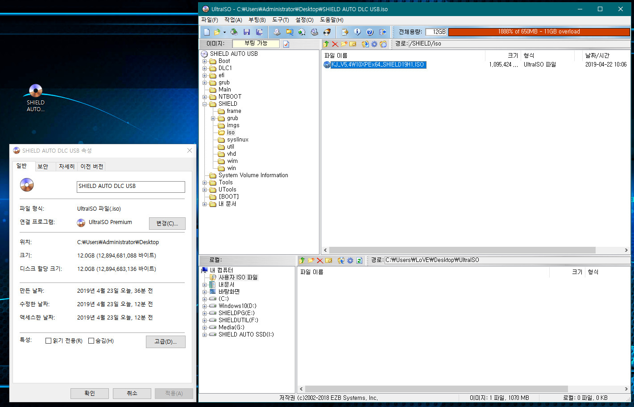Toggle the 숨김 checkbox
The height and width of the screenshot is (407, 634).
click(91, 341)
